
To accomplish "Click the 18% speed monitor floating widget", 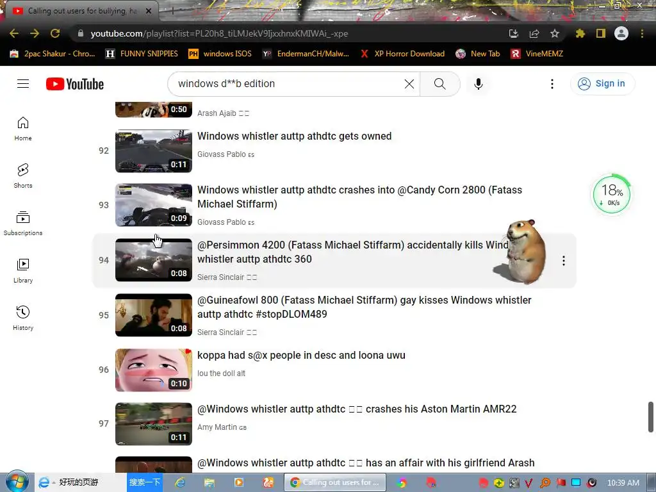I will click(611, 193).
